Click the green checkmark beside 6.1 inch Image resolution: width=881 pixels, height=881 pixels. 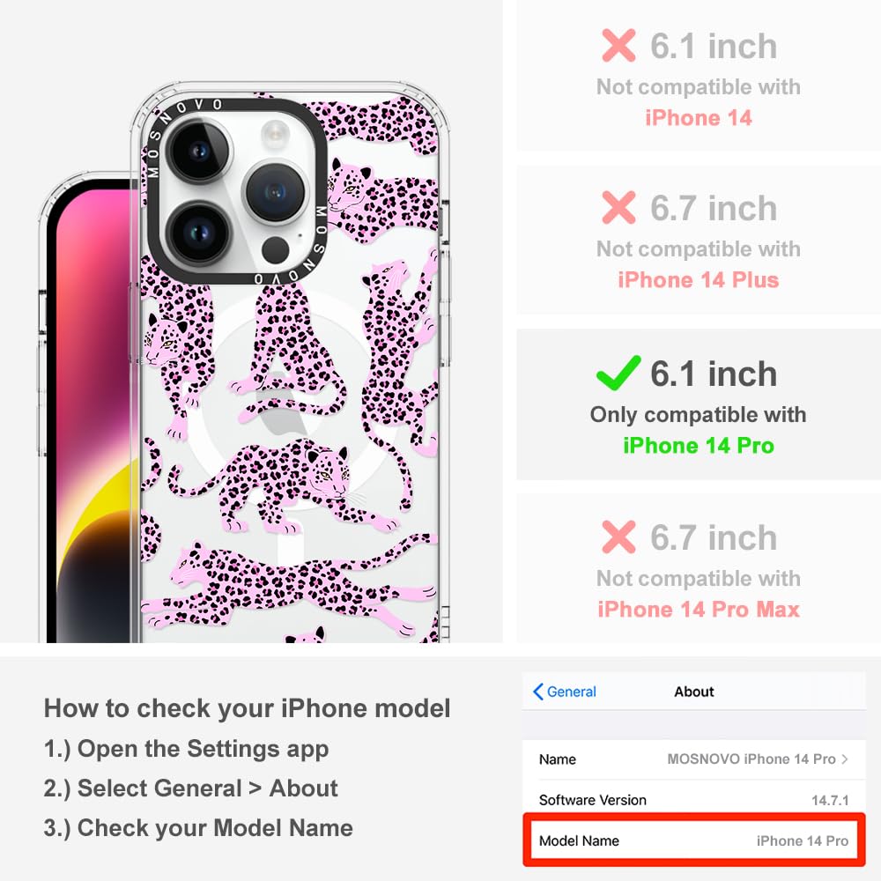click(618, 373)
